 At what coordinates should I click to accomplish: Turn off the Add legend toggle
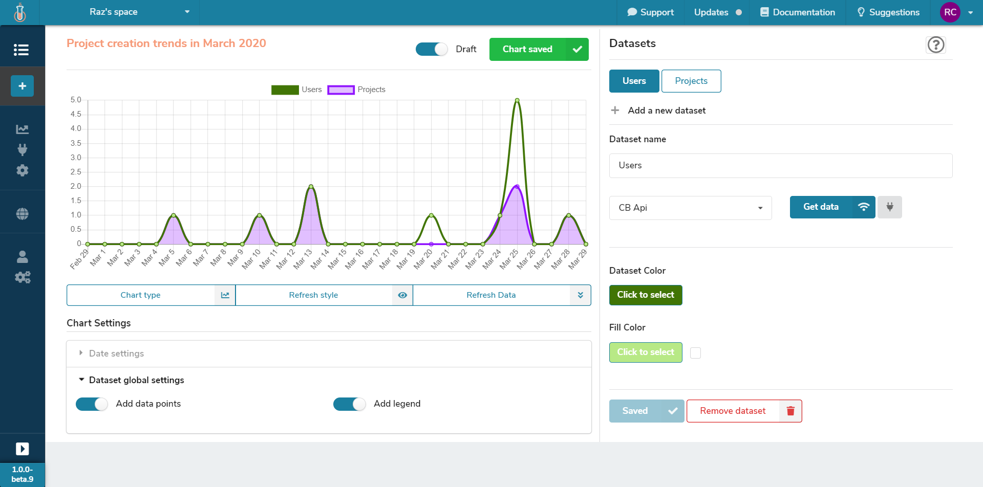(x=349, y=404)
